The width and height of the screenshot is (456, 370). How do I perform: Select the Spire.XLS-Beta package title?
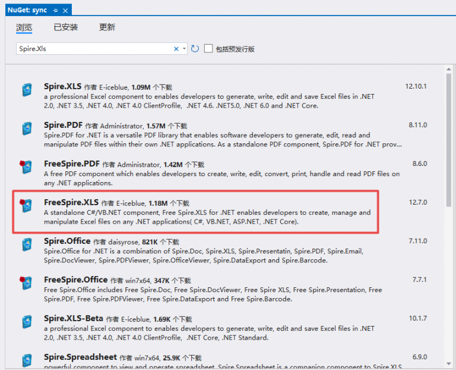74,318
